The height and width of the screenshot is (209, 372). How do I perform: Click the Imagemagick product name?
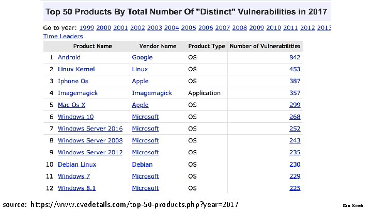78,93
